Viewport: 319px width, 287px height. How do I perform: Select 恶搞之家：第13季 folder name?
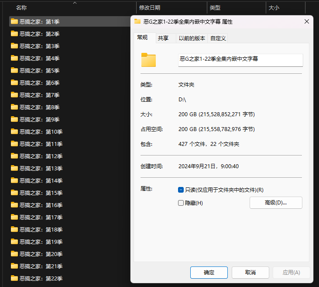(x=41, y=169)
